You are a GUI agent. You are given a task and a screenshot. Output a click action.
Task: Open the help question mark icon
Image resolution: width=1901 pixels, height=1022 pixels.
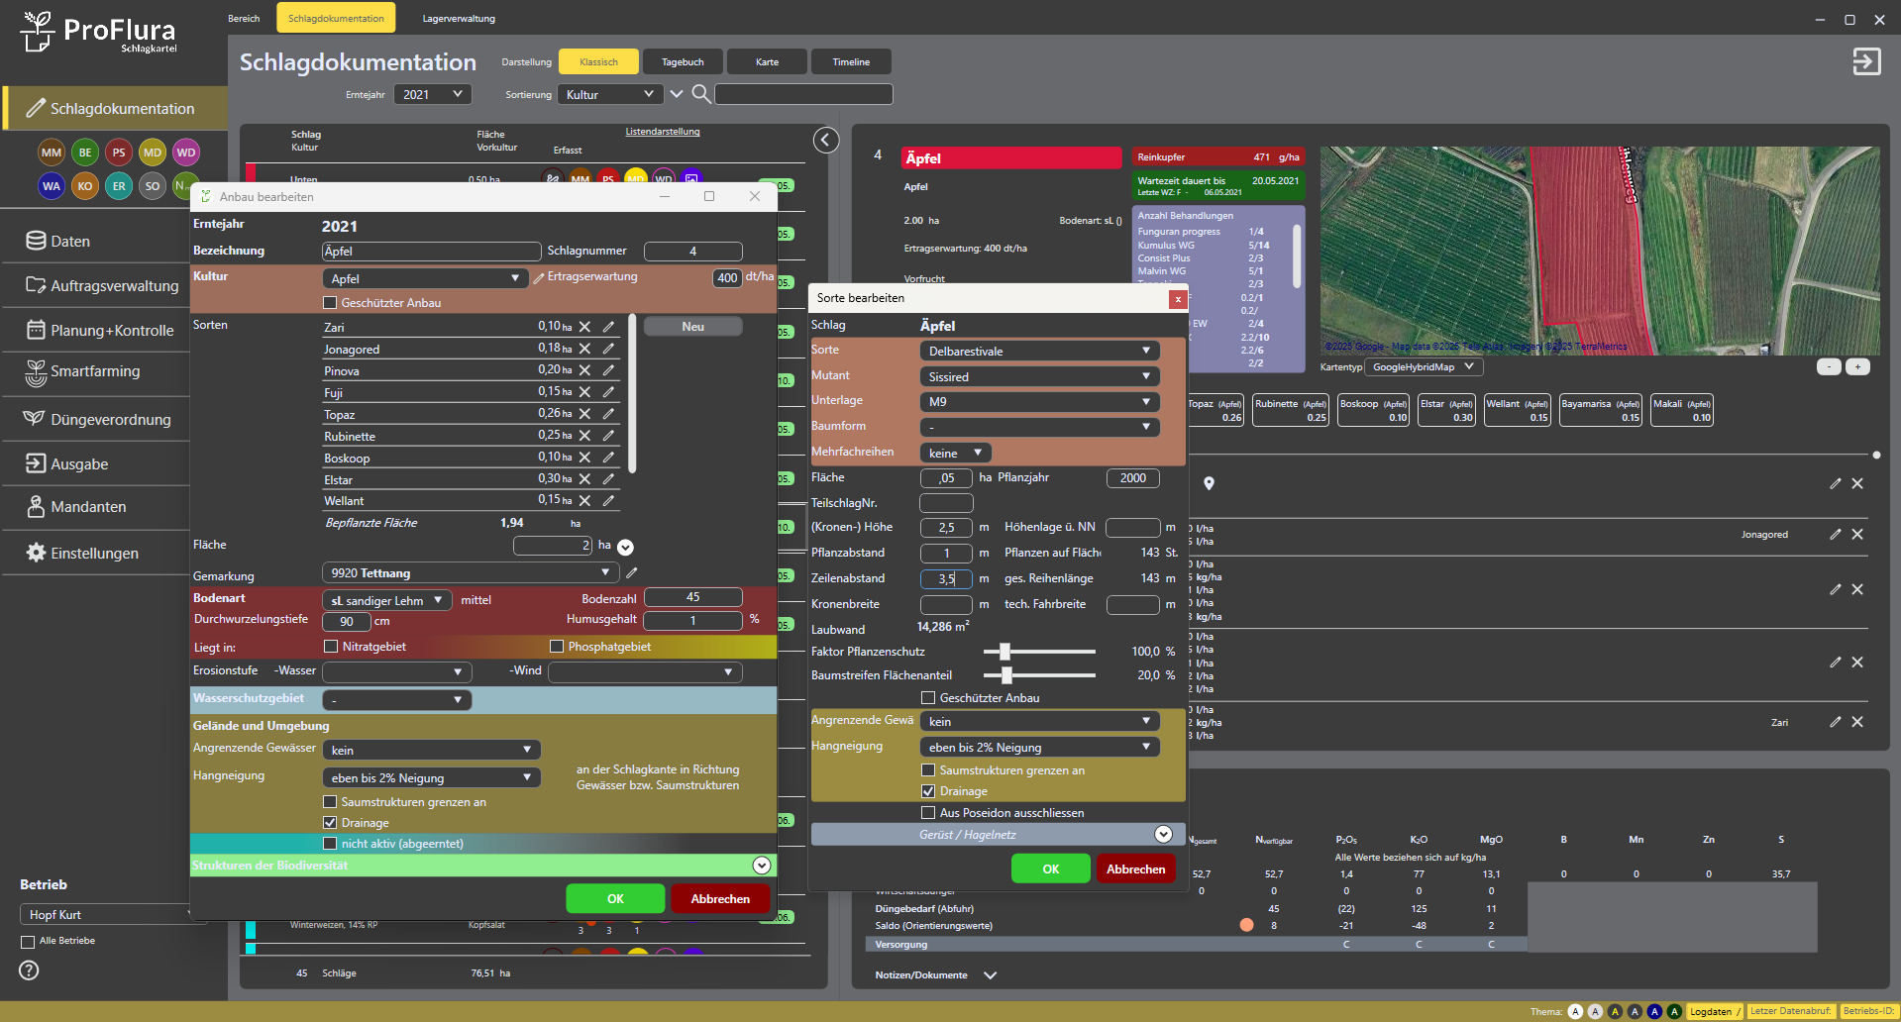tap(30, 971)
